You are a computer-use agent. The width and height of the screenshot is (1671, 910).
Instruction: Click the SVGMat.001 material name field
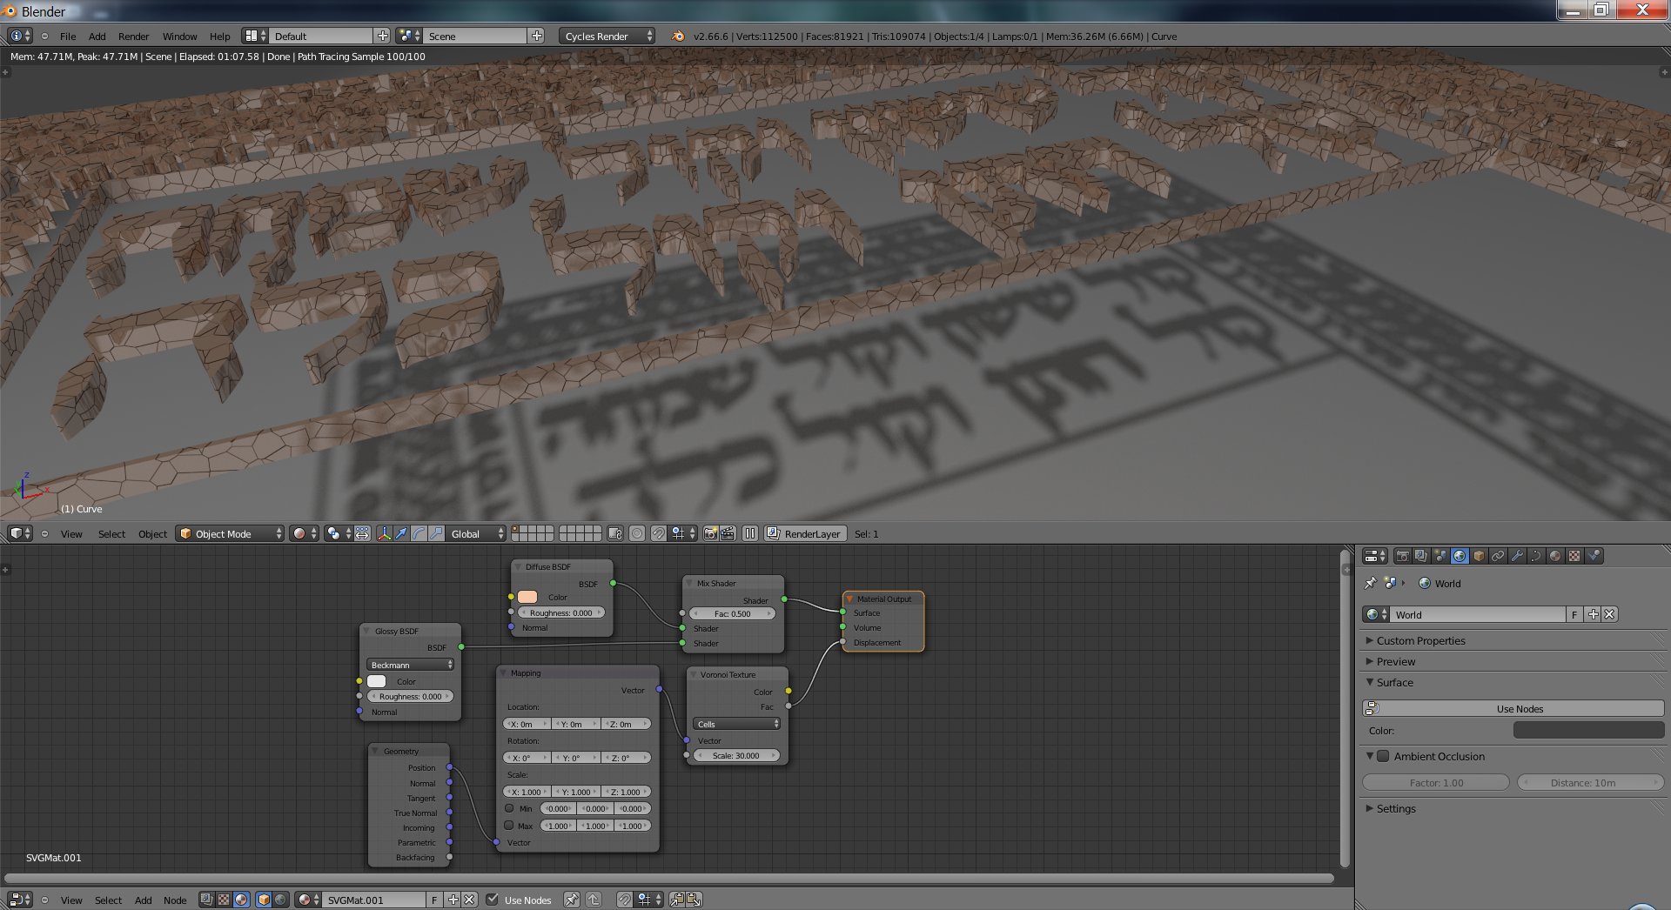coord(372,900)
